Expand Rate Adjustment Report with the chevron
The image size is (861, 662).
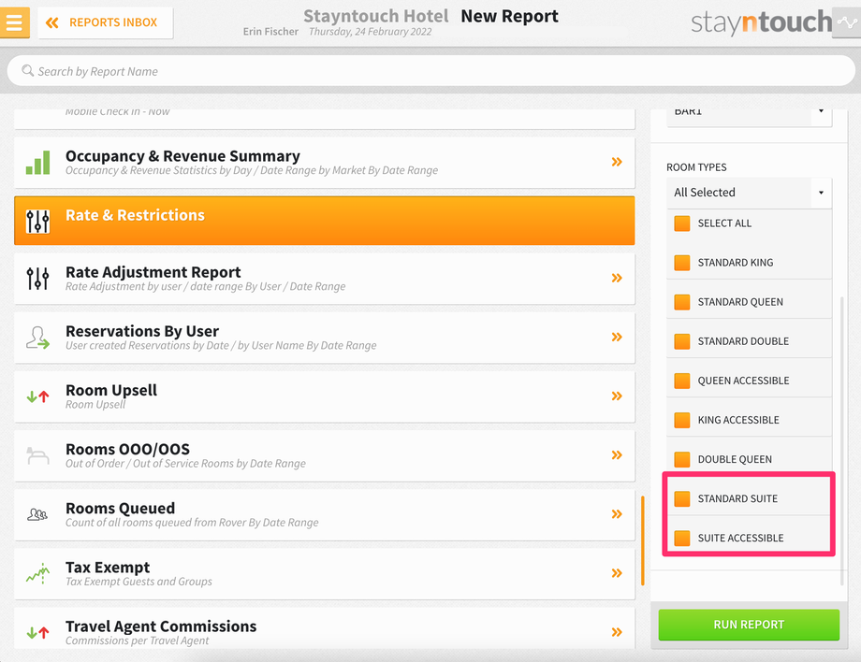(617, 278)
